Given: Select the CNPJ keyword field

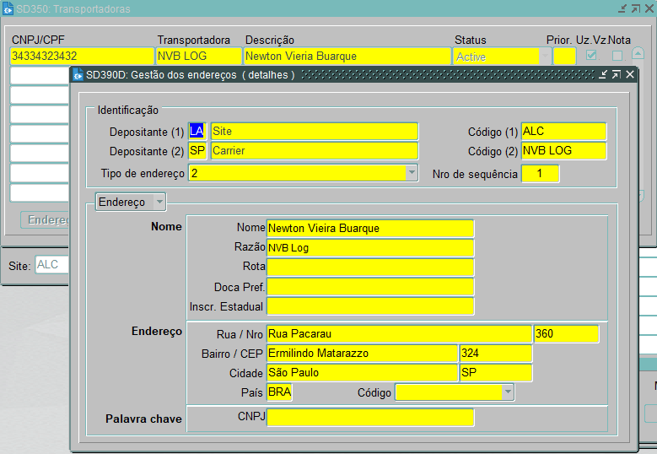Looking at the screenshot, I should pyautogui.click(x=370, y=417).
